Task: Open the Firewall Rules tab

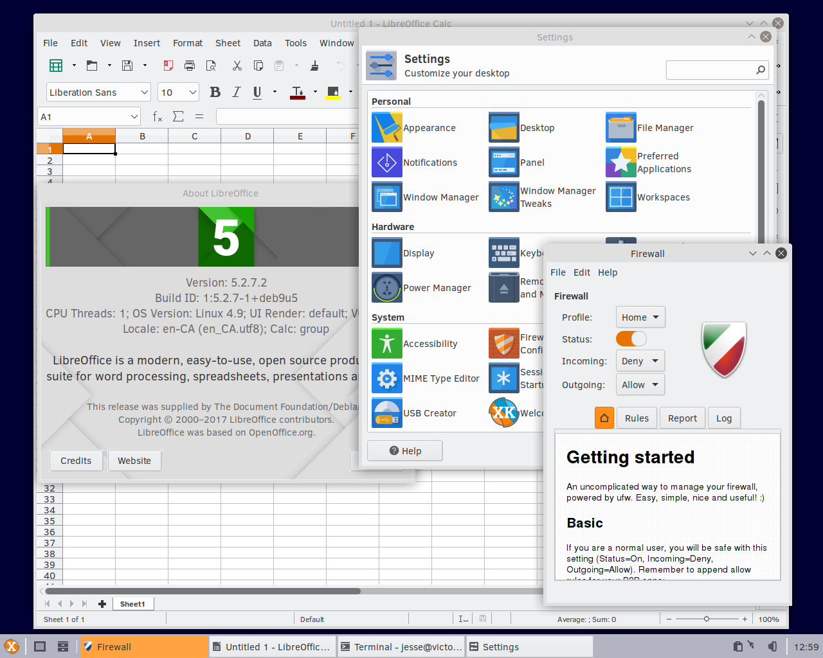Action: click(637, 418)
